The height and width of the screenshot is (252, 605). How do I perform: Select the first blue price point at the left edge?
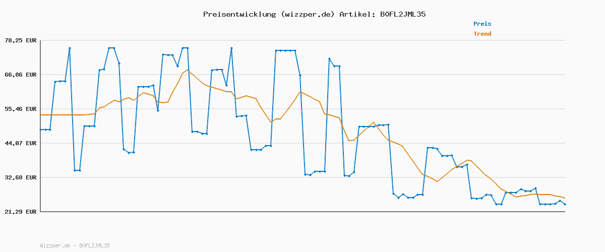tap(41, 130)
